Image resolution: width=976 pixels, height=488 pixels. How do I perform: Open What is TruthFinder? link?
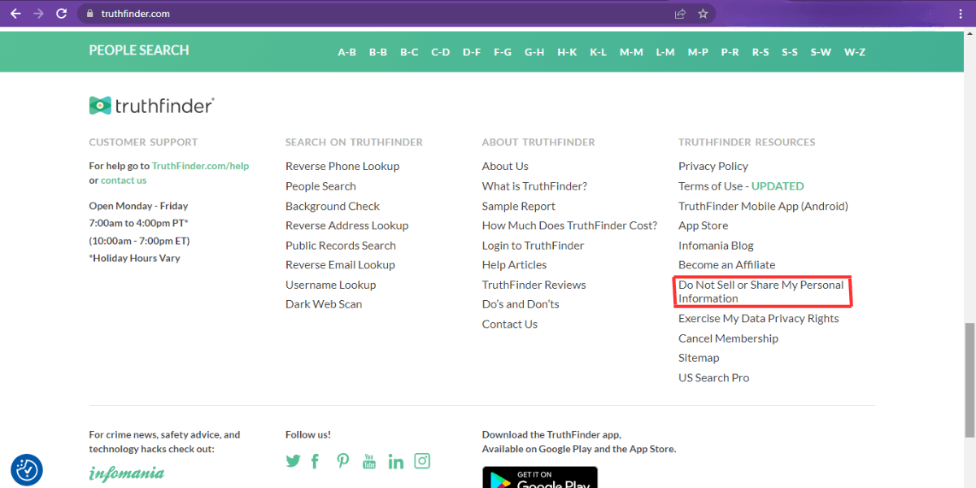534,186
